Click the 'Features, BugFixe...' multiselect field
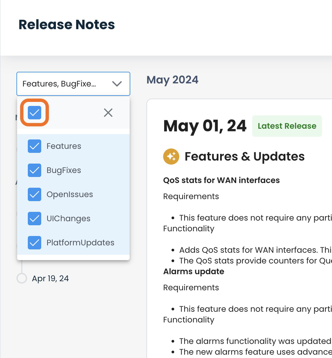332x358 pixels. point(73,84)
